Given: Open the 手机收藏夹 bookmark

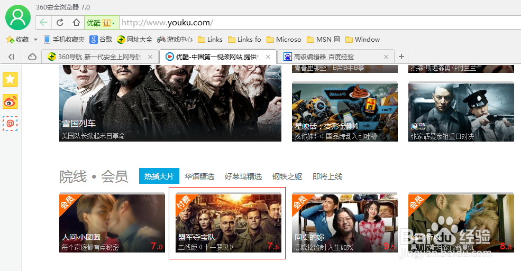Looking at the screenshot, I should tap(64, 40).
